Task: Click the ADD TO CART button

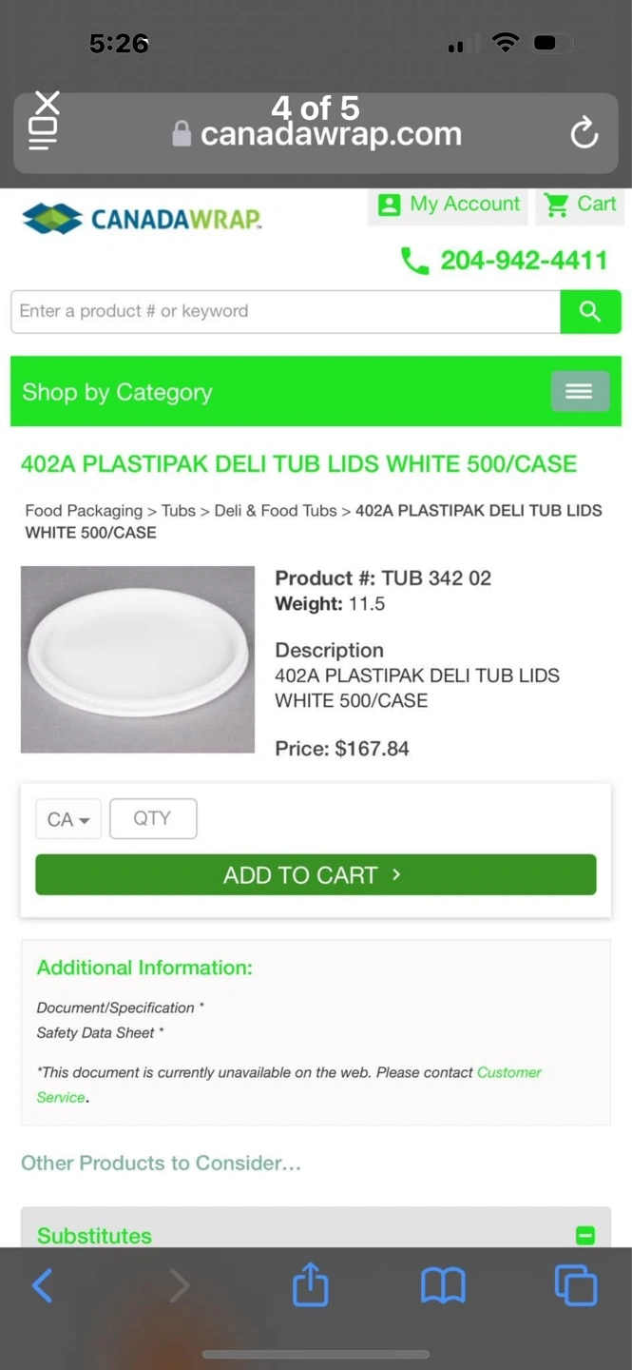Action: click(x=316, y=875)
